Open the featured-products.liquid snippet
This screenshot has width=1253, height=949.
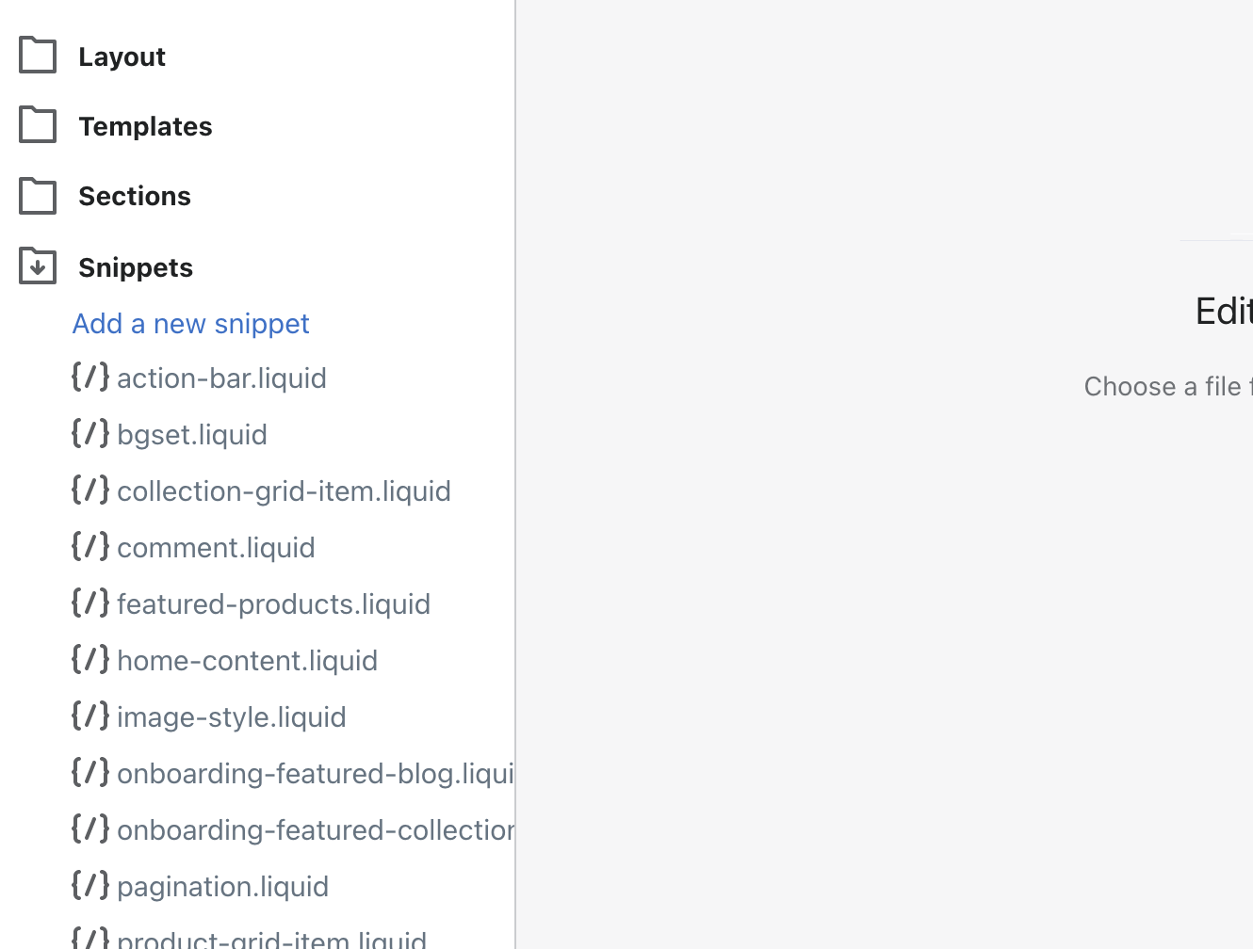273,604
